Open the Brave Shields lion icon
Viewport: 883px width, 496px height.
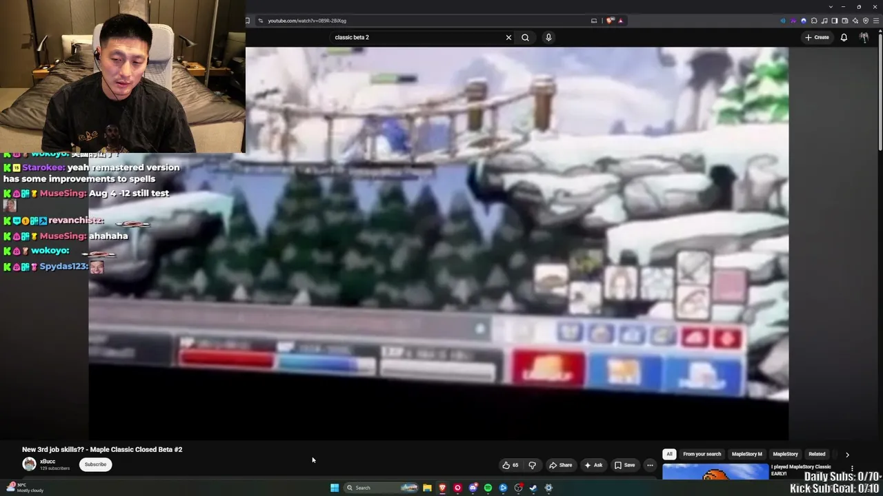pyautogui.click(x=610, y=21)
